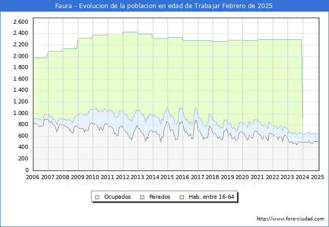
Task: Click the 2016 x-axis year label
Action: pos(183,177)
